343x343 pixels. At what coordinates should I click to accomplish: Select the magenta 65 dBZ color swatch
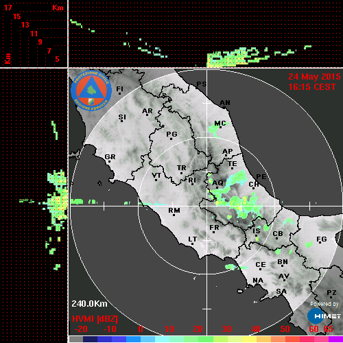(335, 339)
